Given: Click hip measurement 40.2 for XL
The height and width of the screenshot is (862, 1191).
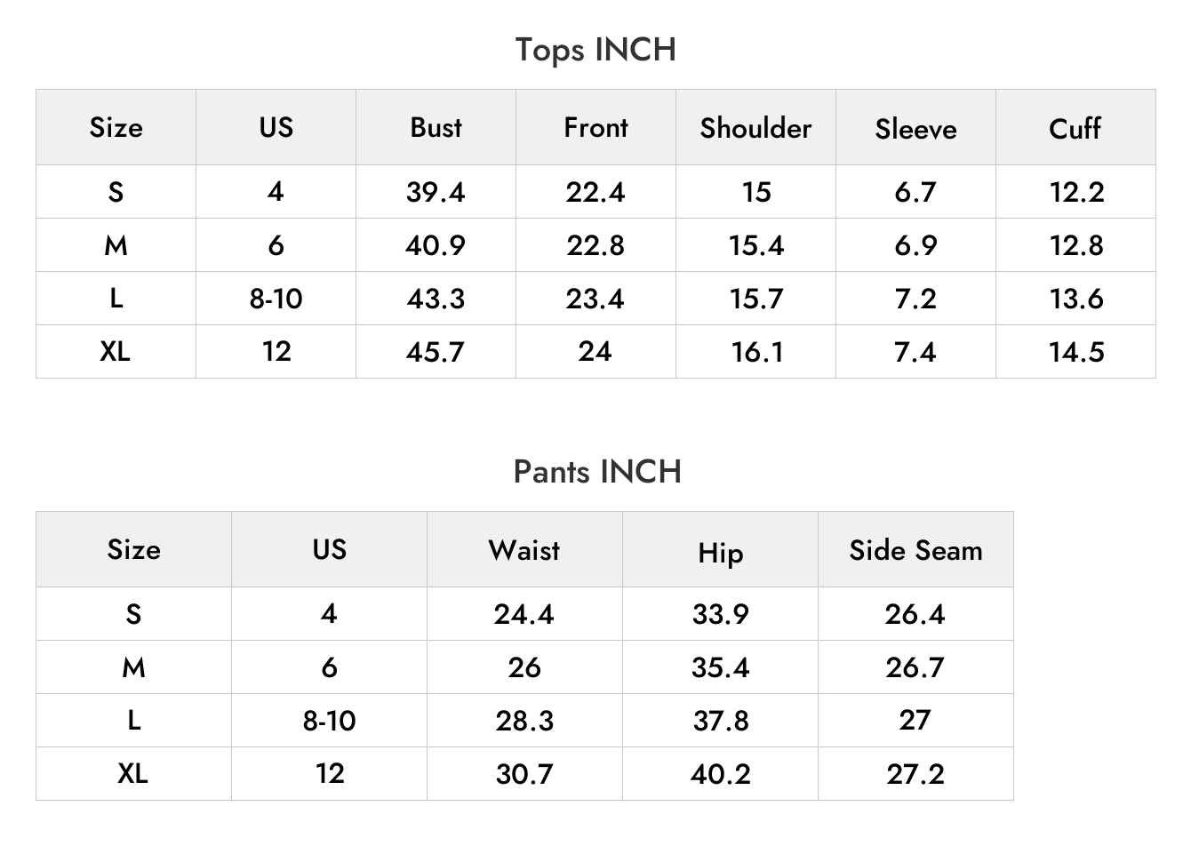Looking at the screenshot, I should tap(720, 774).
